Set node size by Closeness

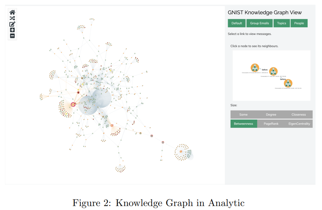click(x=299, y=115)
